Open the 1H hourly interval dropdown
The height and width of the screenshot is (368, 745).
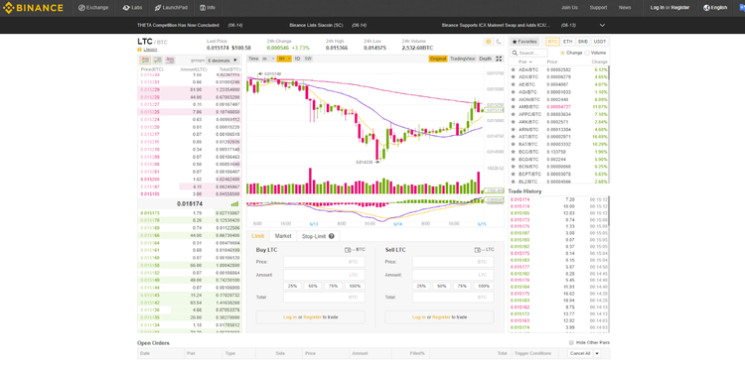pyautogui.click(x=284, y=59)
